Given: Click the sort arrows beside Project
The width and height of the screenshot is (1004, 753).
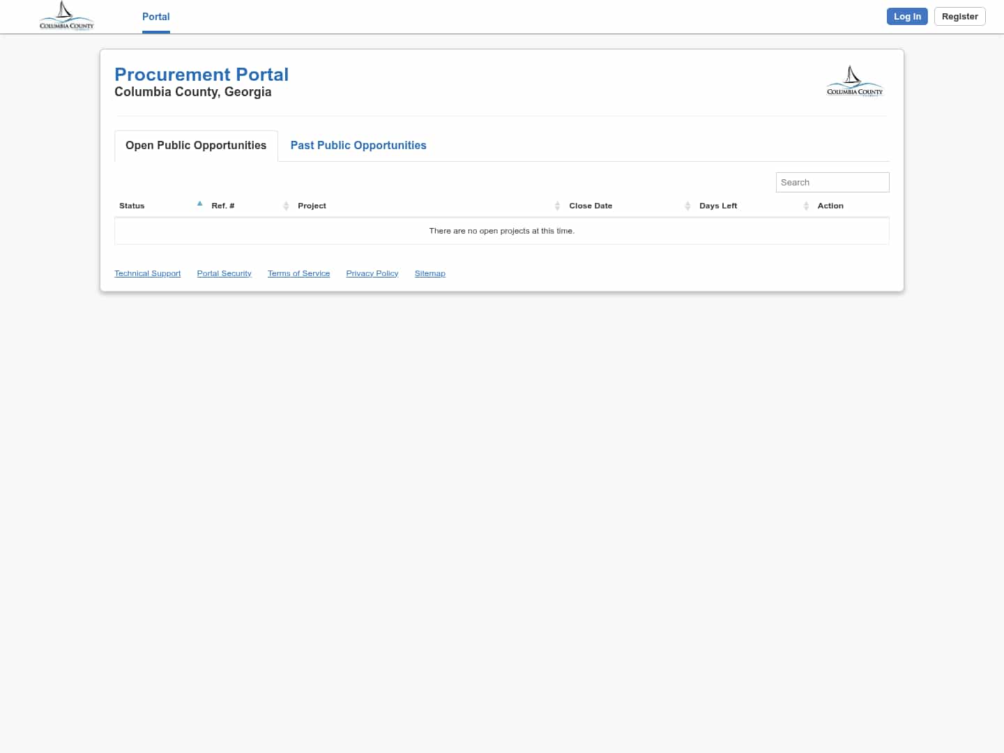Looking at the screenshot, I should pos(558,206).
